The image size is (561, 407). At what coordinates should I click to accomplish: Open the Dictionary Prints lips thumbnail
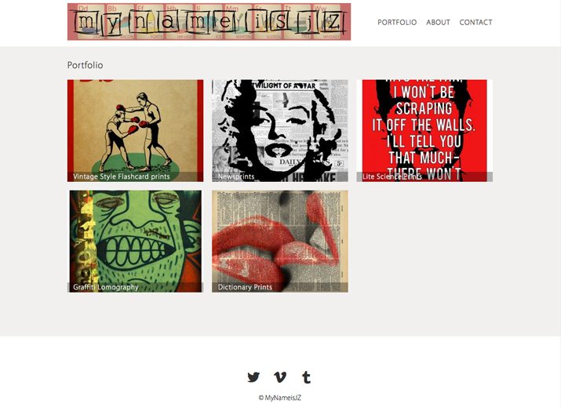280,242
